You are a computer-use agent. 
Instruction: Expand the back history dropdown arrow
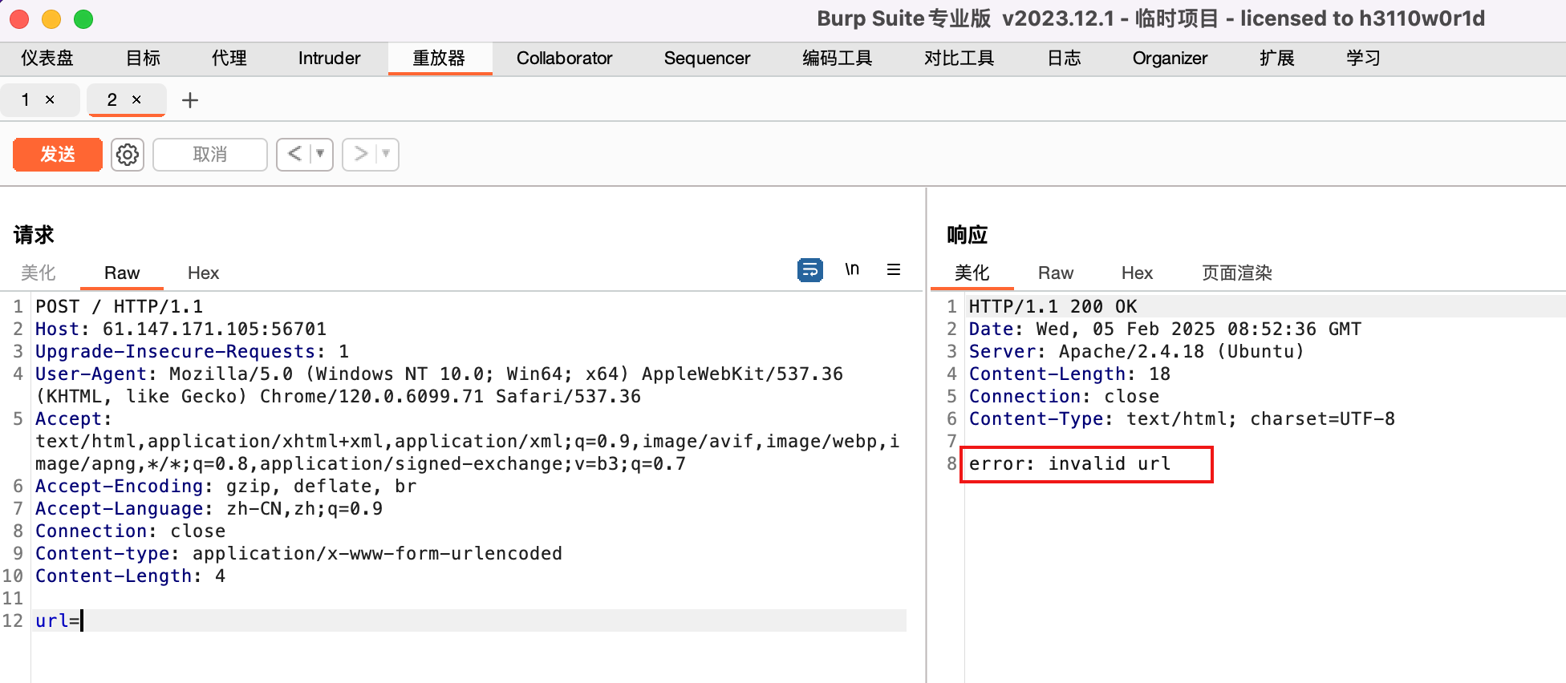[x=320, y=154]
